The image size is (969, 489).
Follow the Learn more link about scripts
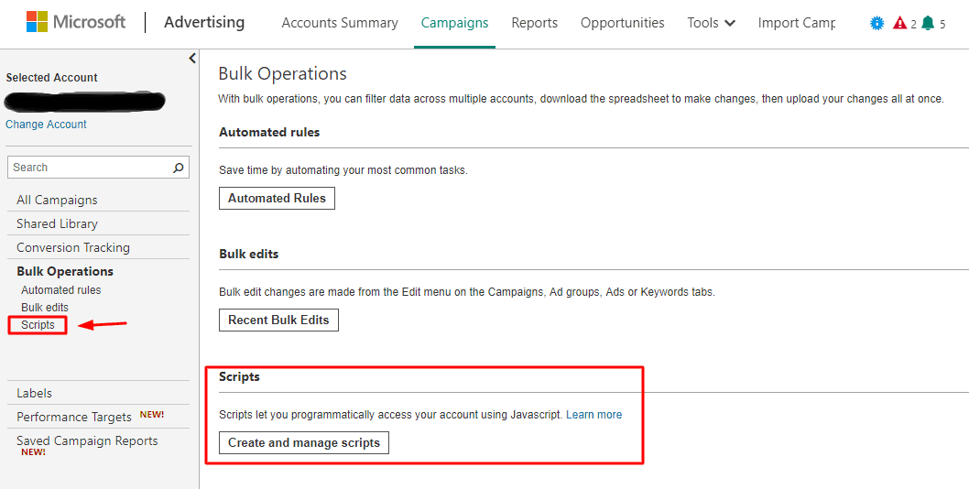click(593, 414)
